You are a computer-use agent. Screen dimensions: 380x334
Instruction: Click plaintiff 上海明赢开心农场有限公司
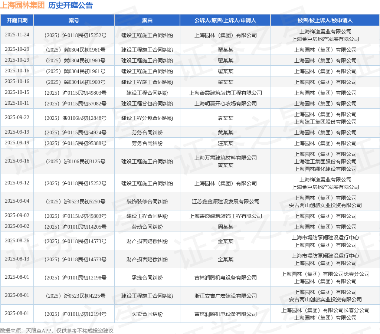click(x=225, y=104)
